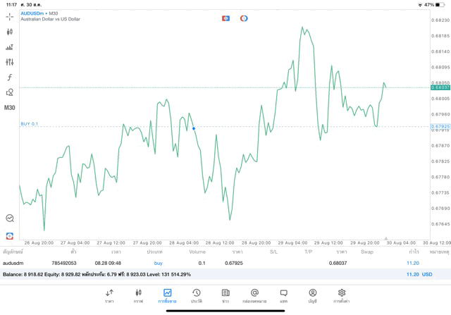Open the history clock tab
This screenshot has height=315, width=451.
click(x=197, y=295)
